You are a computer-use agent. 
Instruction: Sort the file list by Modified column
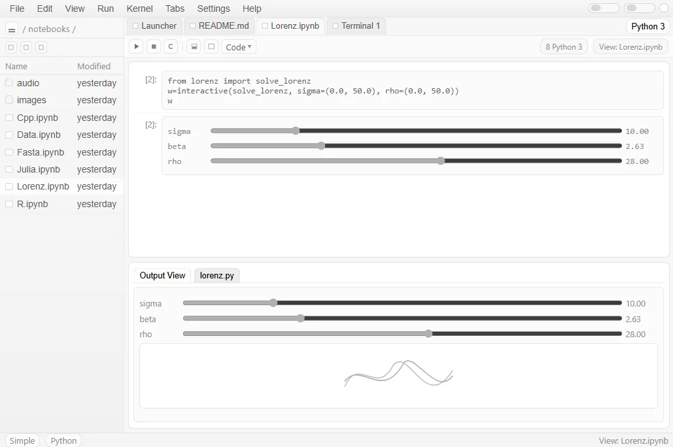[94, 66]
